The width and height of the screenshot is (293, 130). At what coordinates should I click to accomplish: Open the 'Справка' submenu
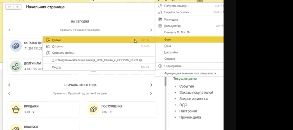[x=189, y=59]
